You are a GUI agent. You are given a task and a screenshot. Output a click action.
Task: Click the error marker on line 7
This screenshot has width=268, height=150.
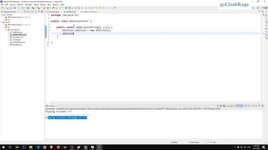click(x=46, y=33)
